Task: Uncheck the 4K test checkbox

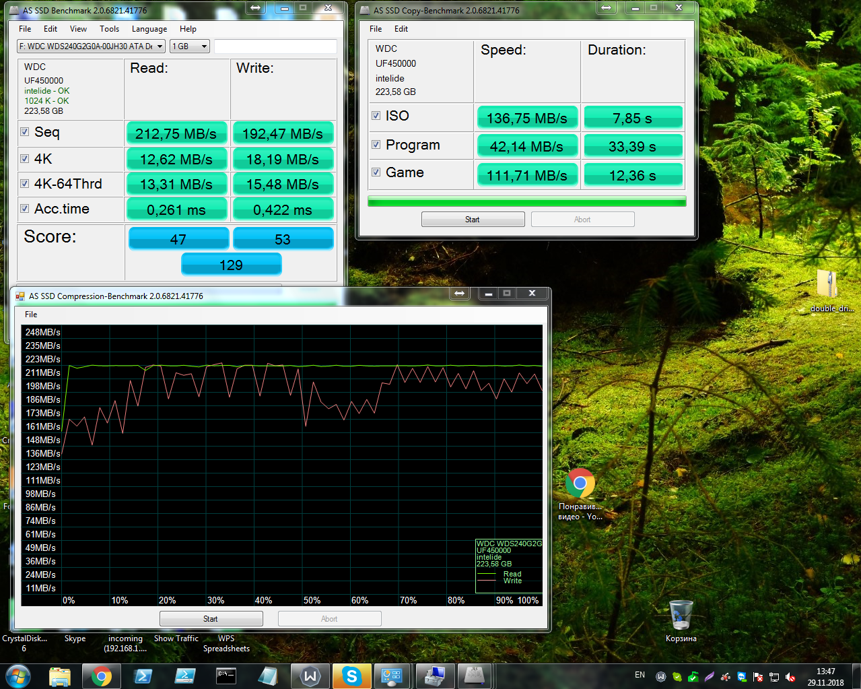Action: [25, 159]
